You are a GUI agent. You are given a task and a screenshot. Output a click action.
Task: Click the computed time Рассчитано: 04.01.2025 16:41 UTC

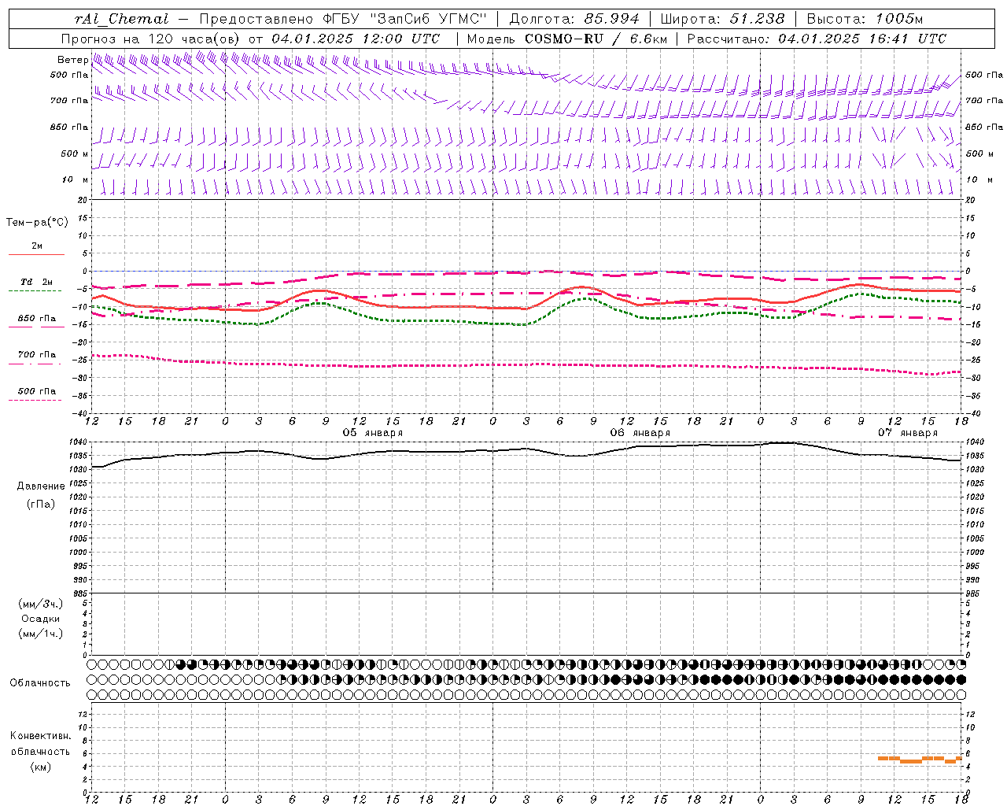pyautogui.click(x=817, y=39)
